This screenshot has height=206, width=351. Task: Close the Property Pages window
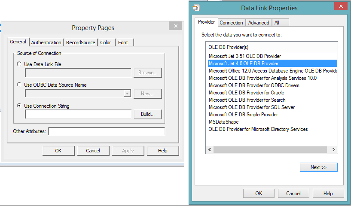coord(175,26)
